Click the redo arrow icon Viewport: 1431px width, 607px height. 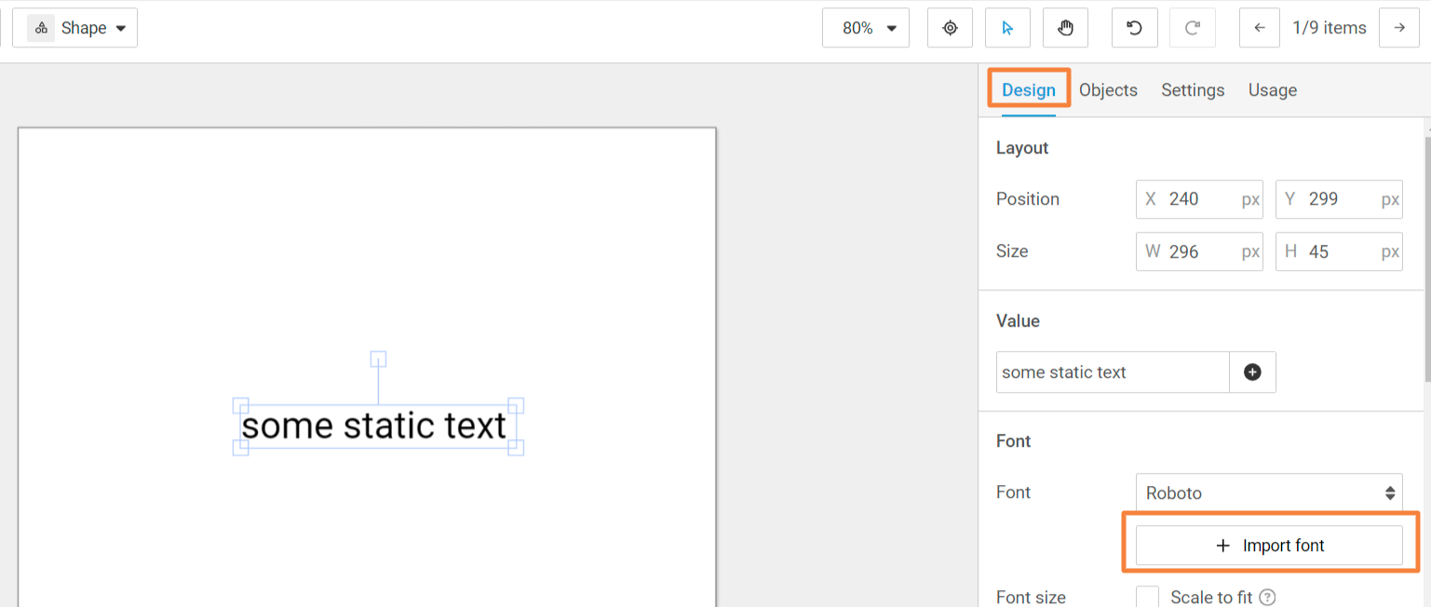1192,28
